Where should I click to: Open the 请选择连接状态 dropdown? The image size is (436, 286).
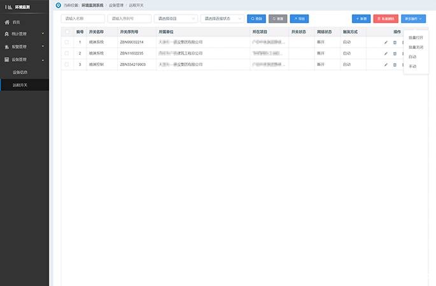pos(222,19)
